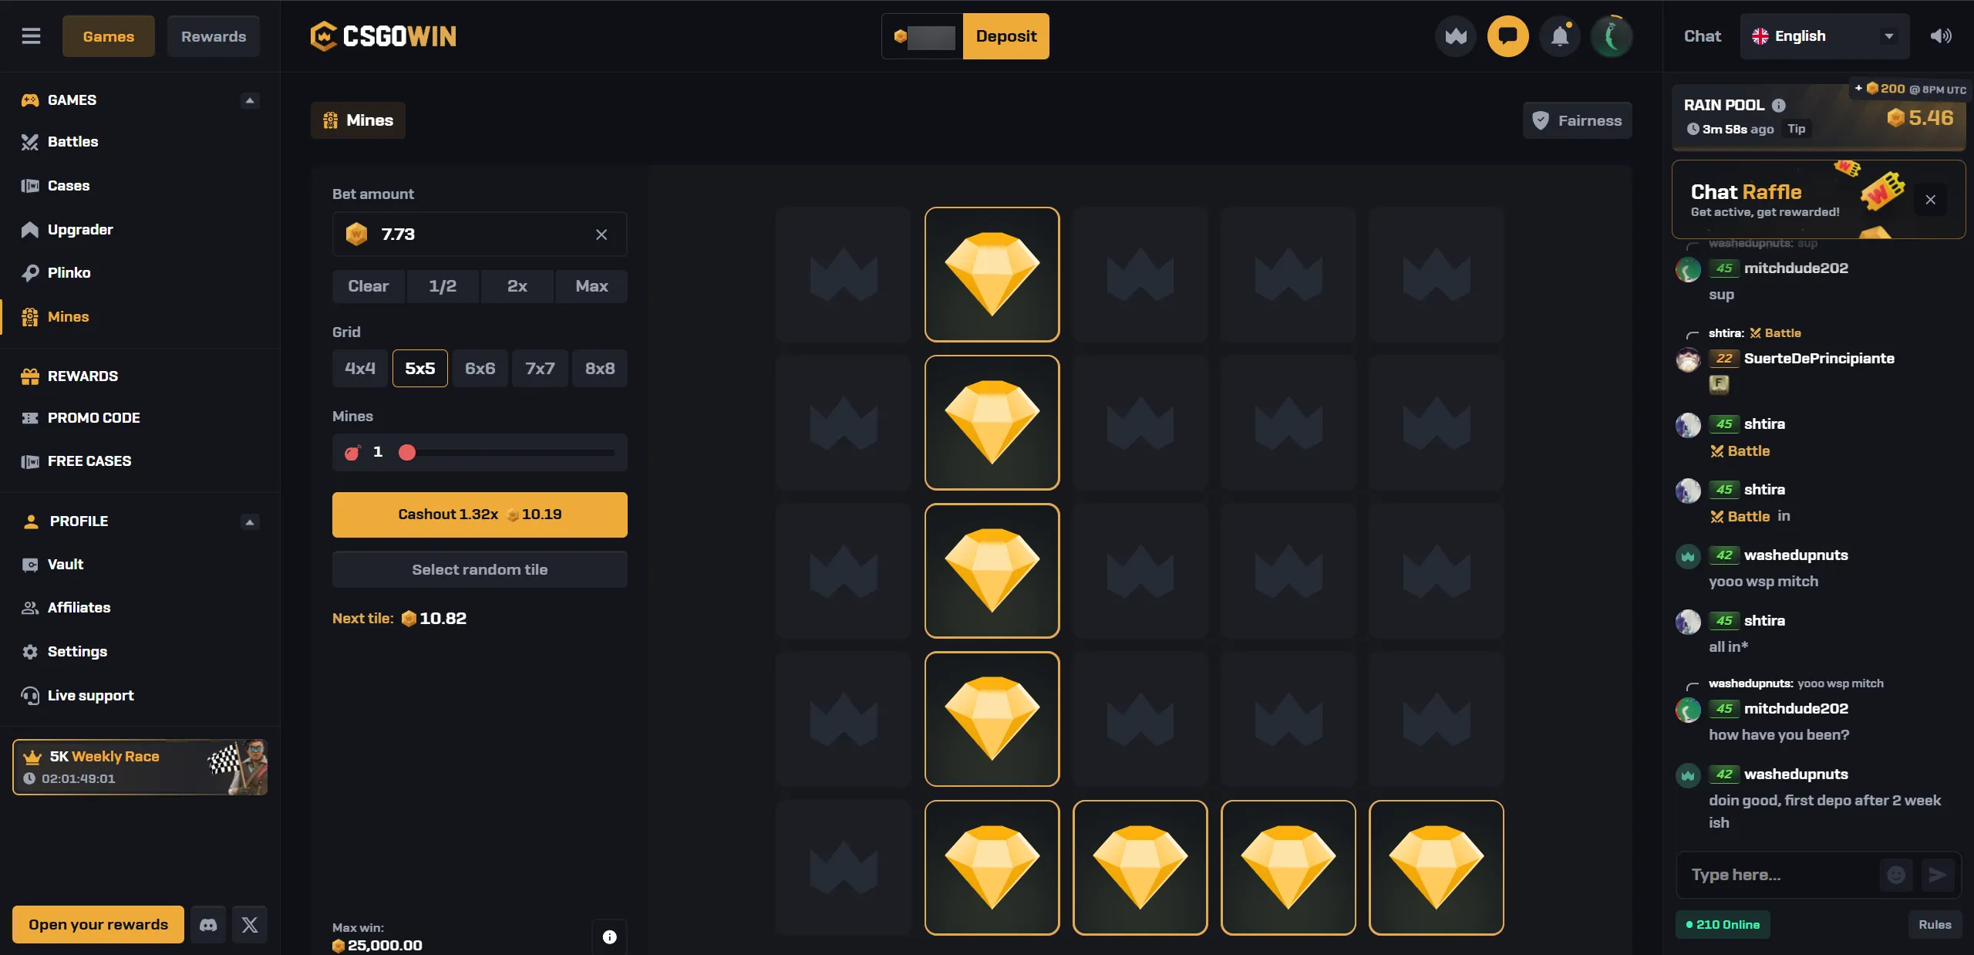Click the Deposit button
The height and width of the screenshot is (955, 1974).
click(1006, 36)
